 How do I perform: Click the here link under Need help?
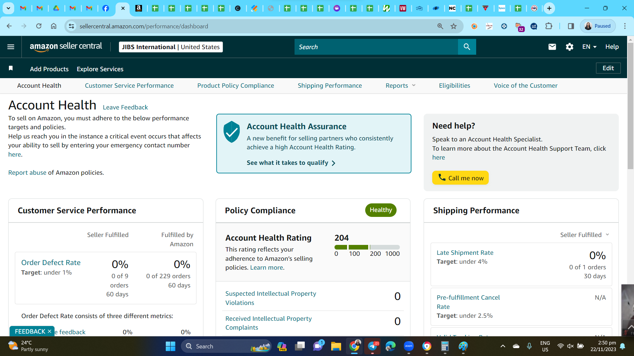pyautogui.click(x=439, y=157)
